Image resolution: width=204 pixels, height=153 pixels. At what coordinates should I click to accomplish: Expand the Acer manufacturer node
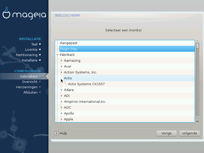[61, 67]
